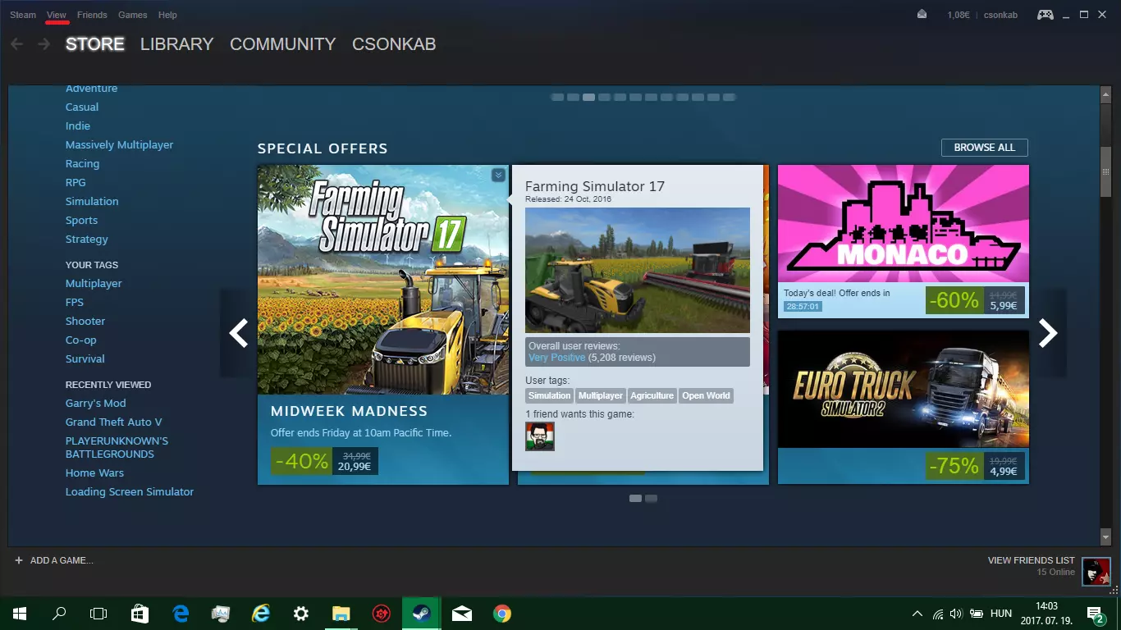Image resolution: width=1121 pixels, height=630 pixels.
Task: Browse the Massively Multiplayer genre link
Action: click(x=120, y=144)
